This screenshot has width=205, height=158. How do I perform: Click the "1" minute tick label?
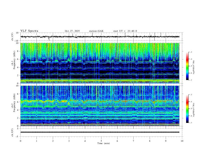point(36,141)
